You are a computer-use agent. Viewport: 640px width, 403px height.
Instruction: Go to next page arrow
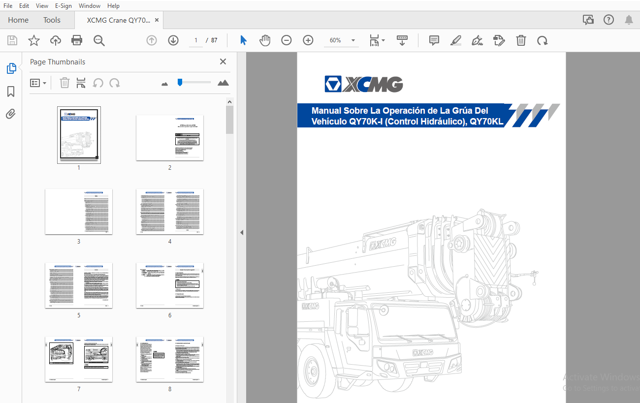coord(173,40)
